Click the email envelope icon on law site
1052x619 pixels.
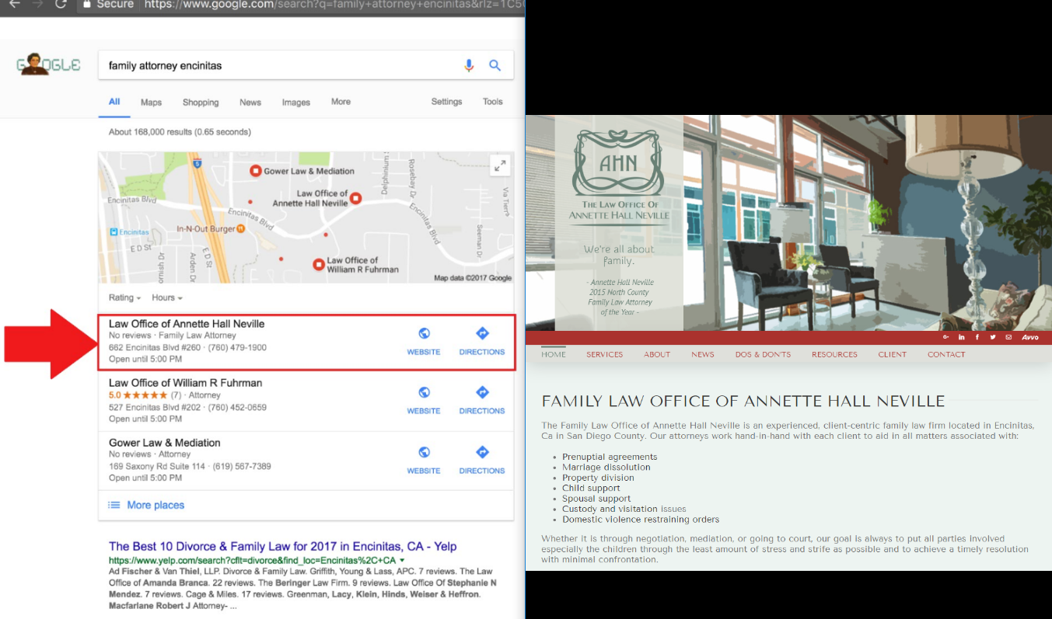(1008, 337)
